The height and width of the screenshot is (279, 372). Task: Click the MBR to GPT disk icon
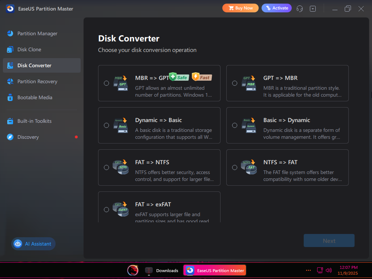point(121,83)
